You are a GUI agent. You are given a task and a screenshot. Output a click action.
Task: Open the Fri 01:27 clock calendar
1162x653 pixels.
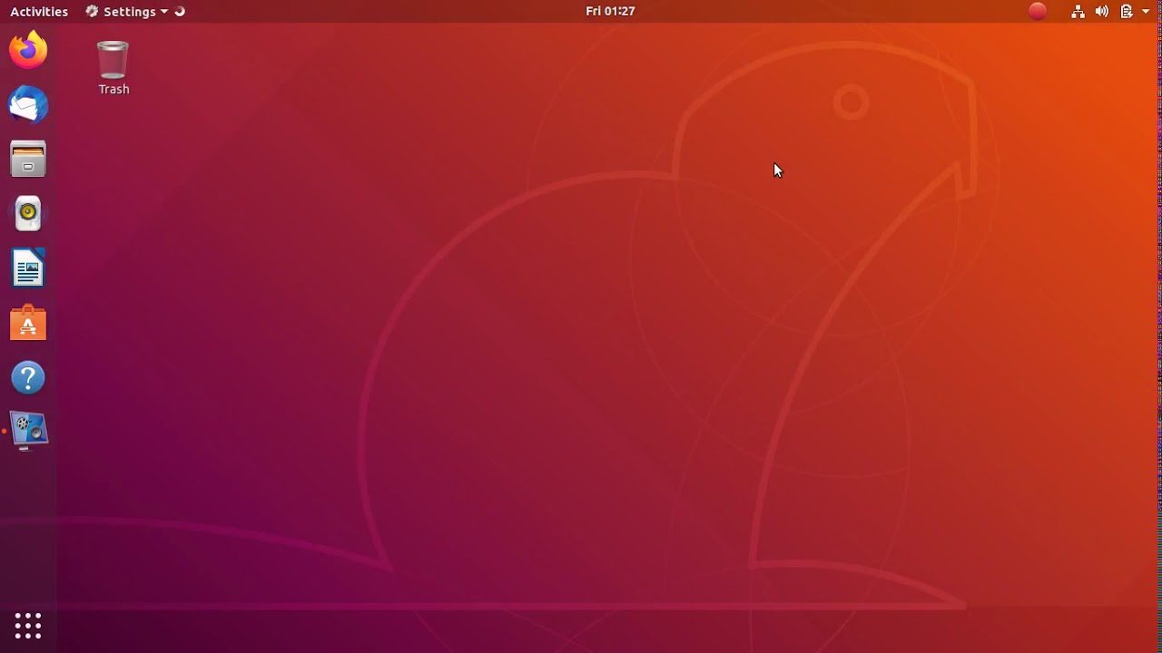(x=610, y=11)
